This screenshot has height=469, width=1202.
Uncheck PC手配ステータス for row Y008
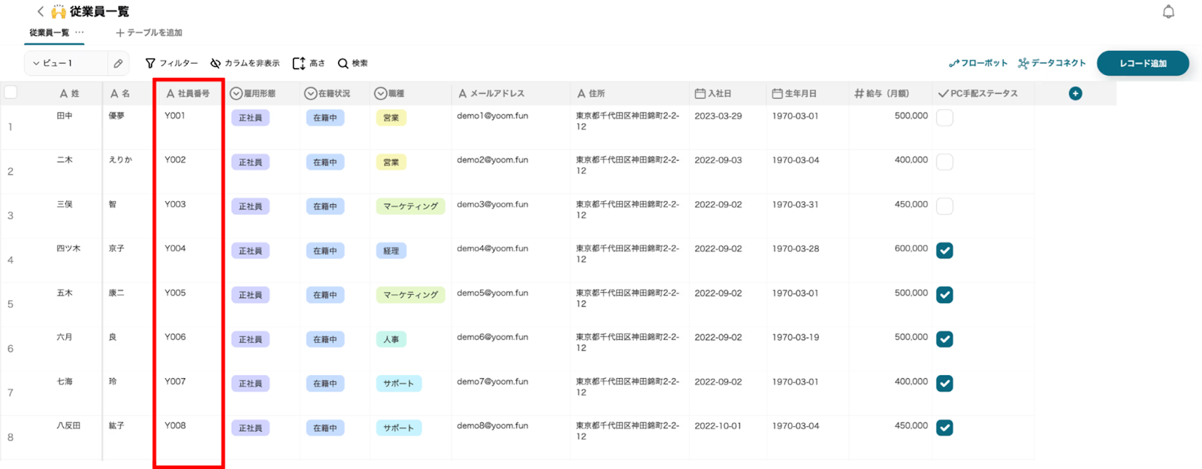(x=944, y=428)
